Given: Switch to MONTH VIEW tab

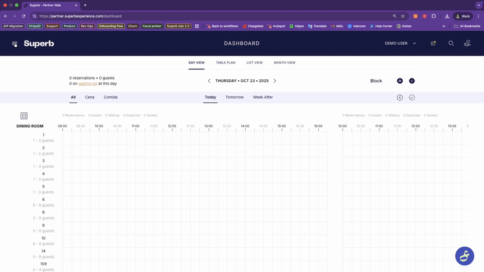Looking at the screenshot, I should 284,63.
